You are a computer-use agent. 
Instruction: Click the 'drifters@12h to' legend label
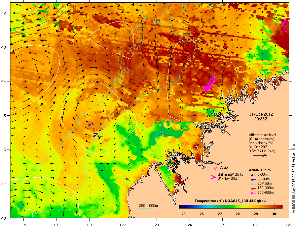(x=230, y=174)
